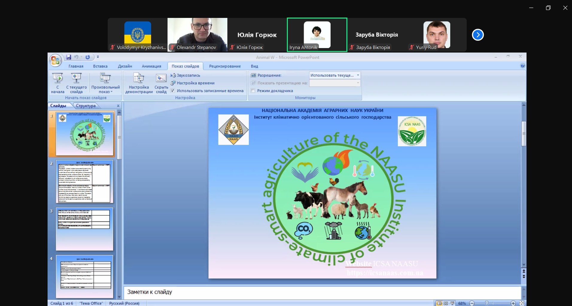The image size is (572, 306).
Task: Click the Hide Slide icon
Action: (161, 83)
